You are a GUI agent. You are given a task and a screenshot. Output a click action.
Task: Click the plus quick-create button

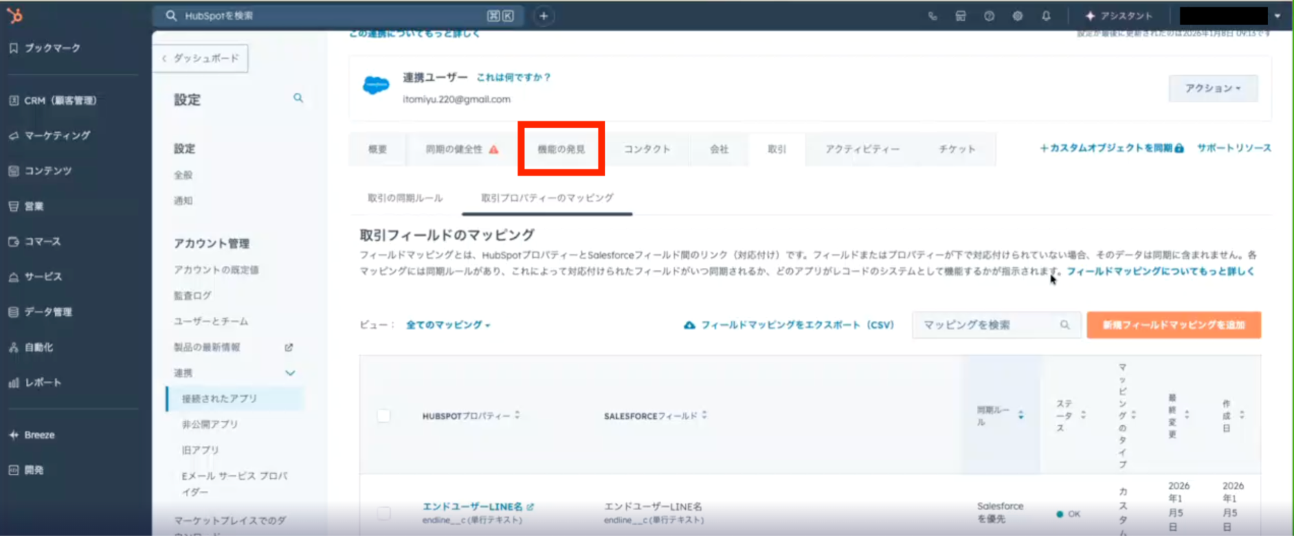(x=544, y=16)
